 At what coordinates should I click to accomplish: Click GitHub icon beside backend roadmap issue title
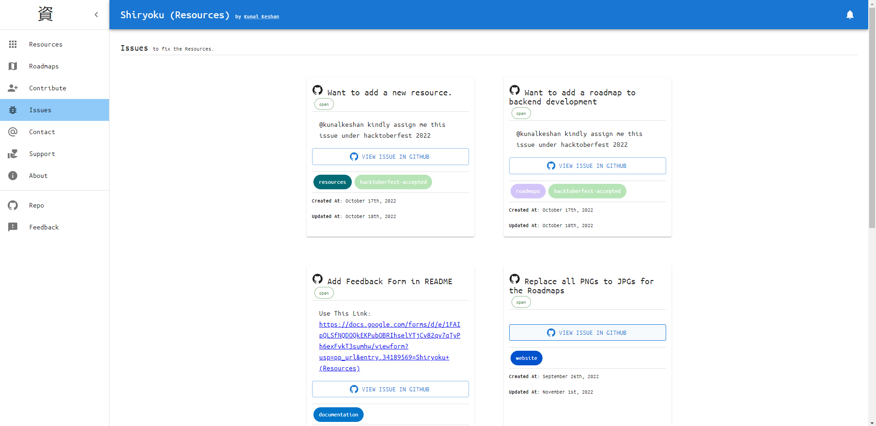point(515,90)
